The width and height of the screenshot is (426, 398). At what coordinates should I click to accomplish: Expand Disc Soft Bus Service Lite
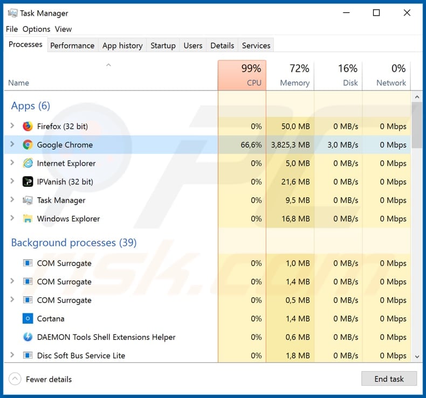point(12,354)
